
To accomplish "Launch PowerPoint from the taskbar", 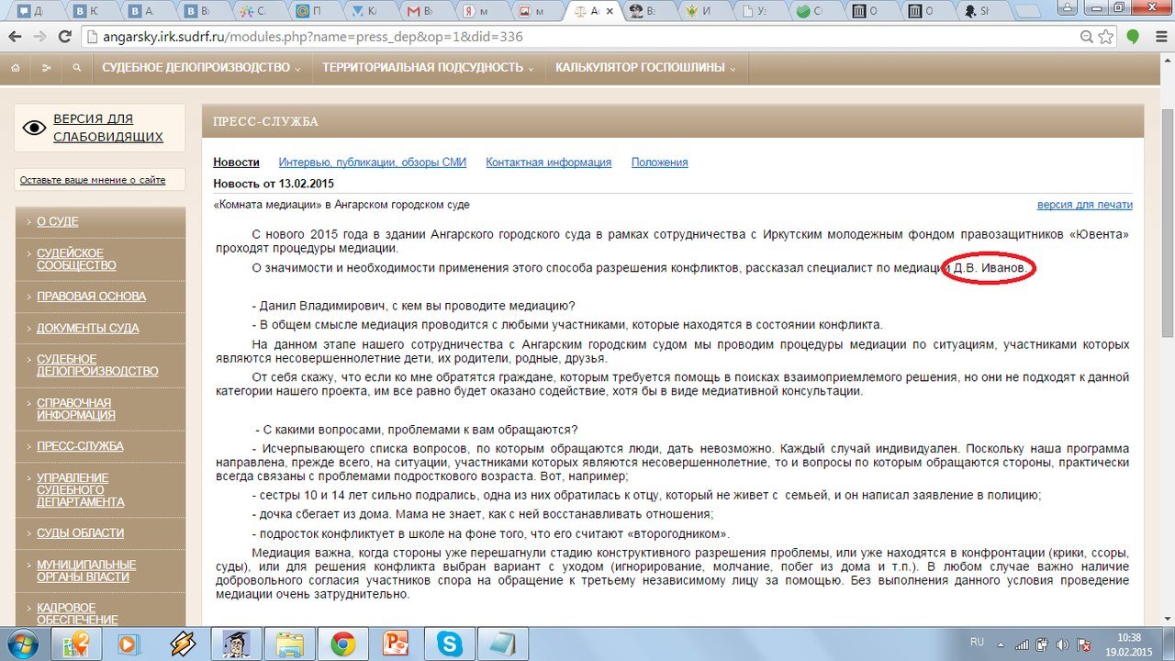I will click(x=397, y=644).
